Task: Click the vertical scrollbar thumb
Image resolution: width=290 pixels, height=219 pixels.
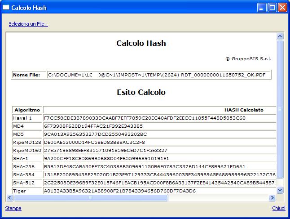Action: pos(280,109)
